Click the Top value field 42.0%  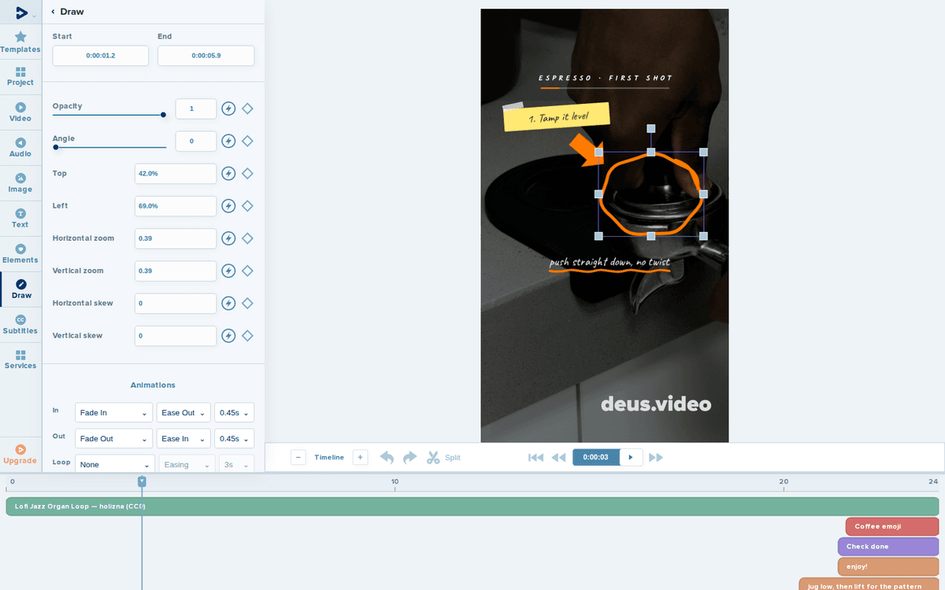[176, 173]
